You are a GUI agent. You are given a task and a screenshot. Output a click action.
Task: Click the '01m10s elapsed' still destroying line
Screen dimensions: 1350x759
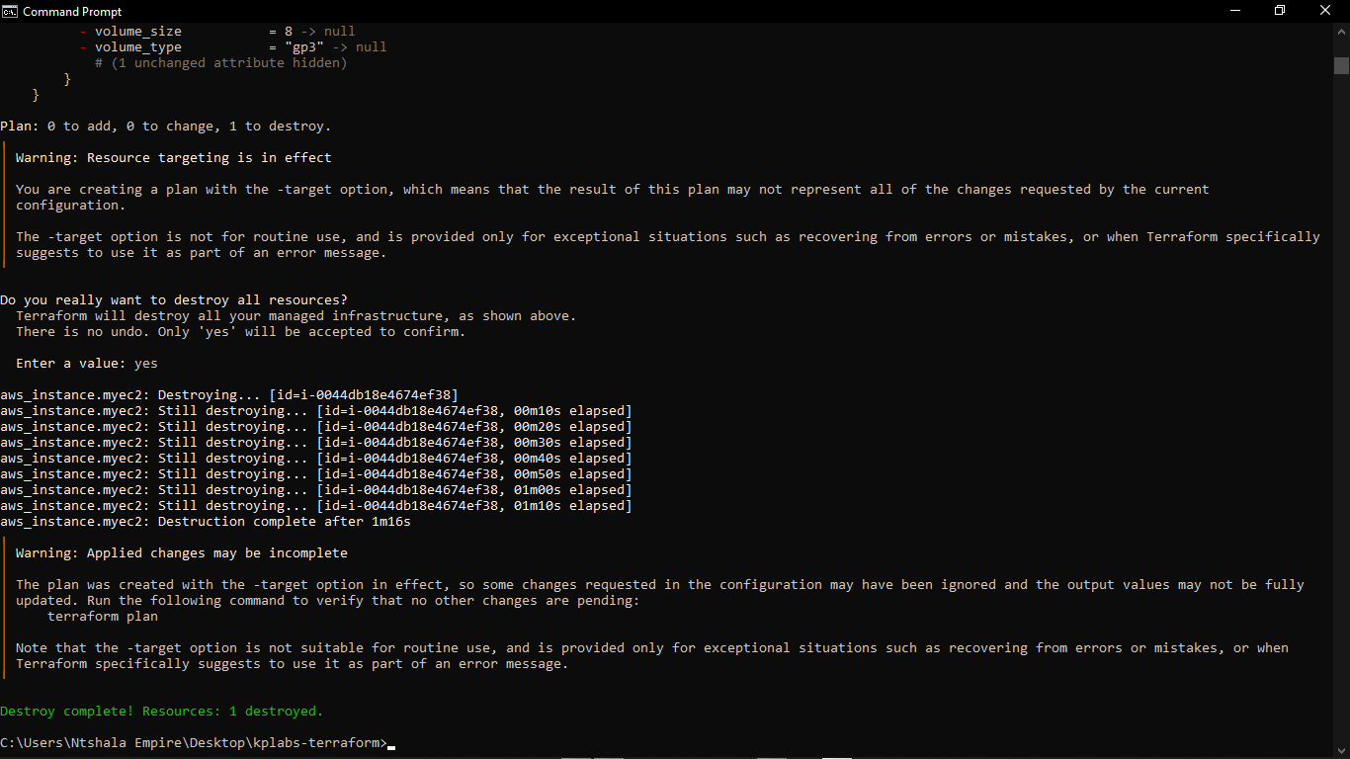click(x=316, y=506)
